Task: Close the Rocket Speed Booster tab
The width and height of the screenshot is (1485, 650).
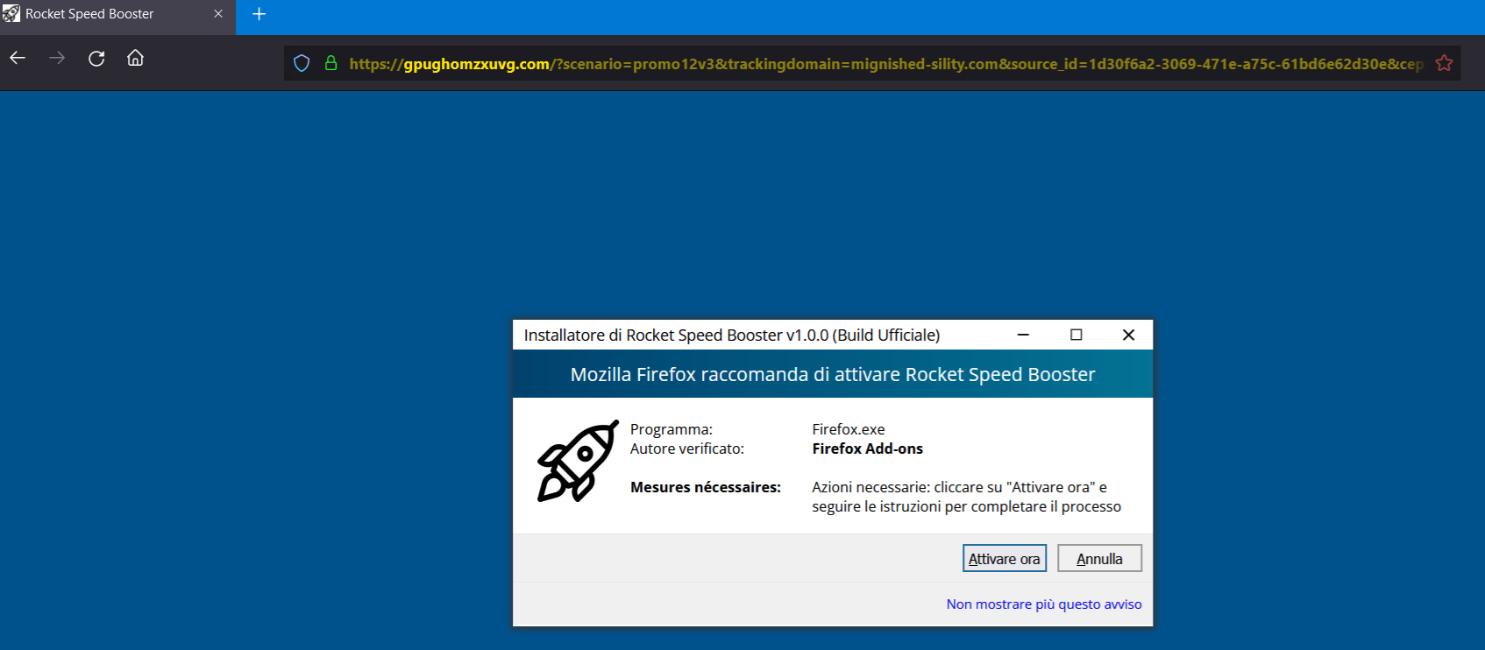Action: tap(218, 14)
